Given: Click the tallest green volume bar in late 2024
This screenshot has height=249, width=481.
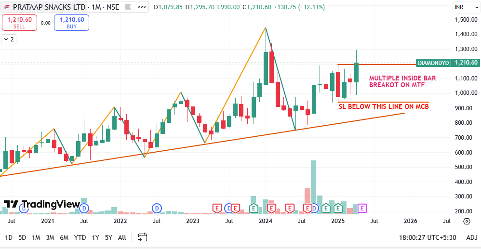Looking at the screenshot, I should tap(313, 186).
